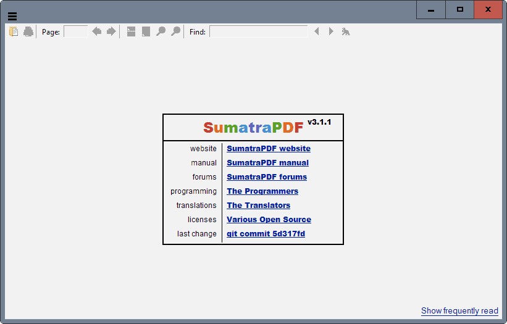Open The Programmers link

[262, 191]
